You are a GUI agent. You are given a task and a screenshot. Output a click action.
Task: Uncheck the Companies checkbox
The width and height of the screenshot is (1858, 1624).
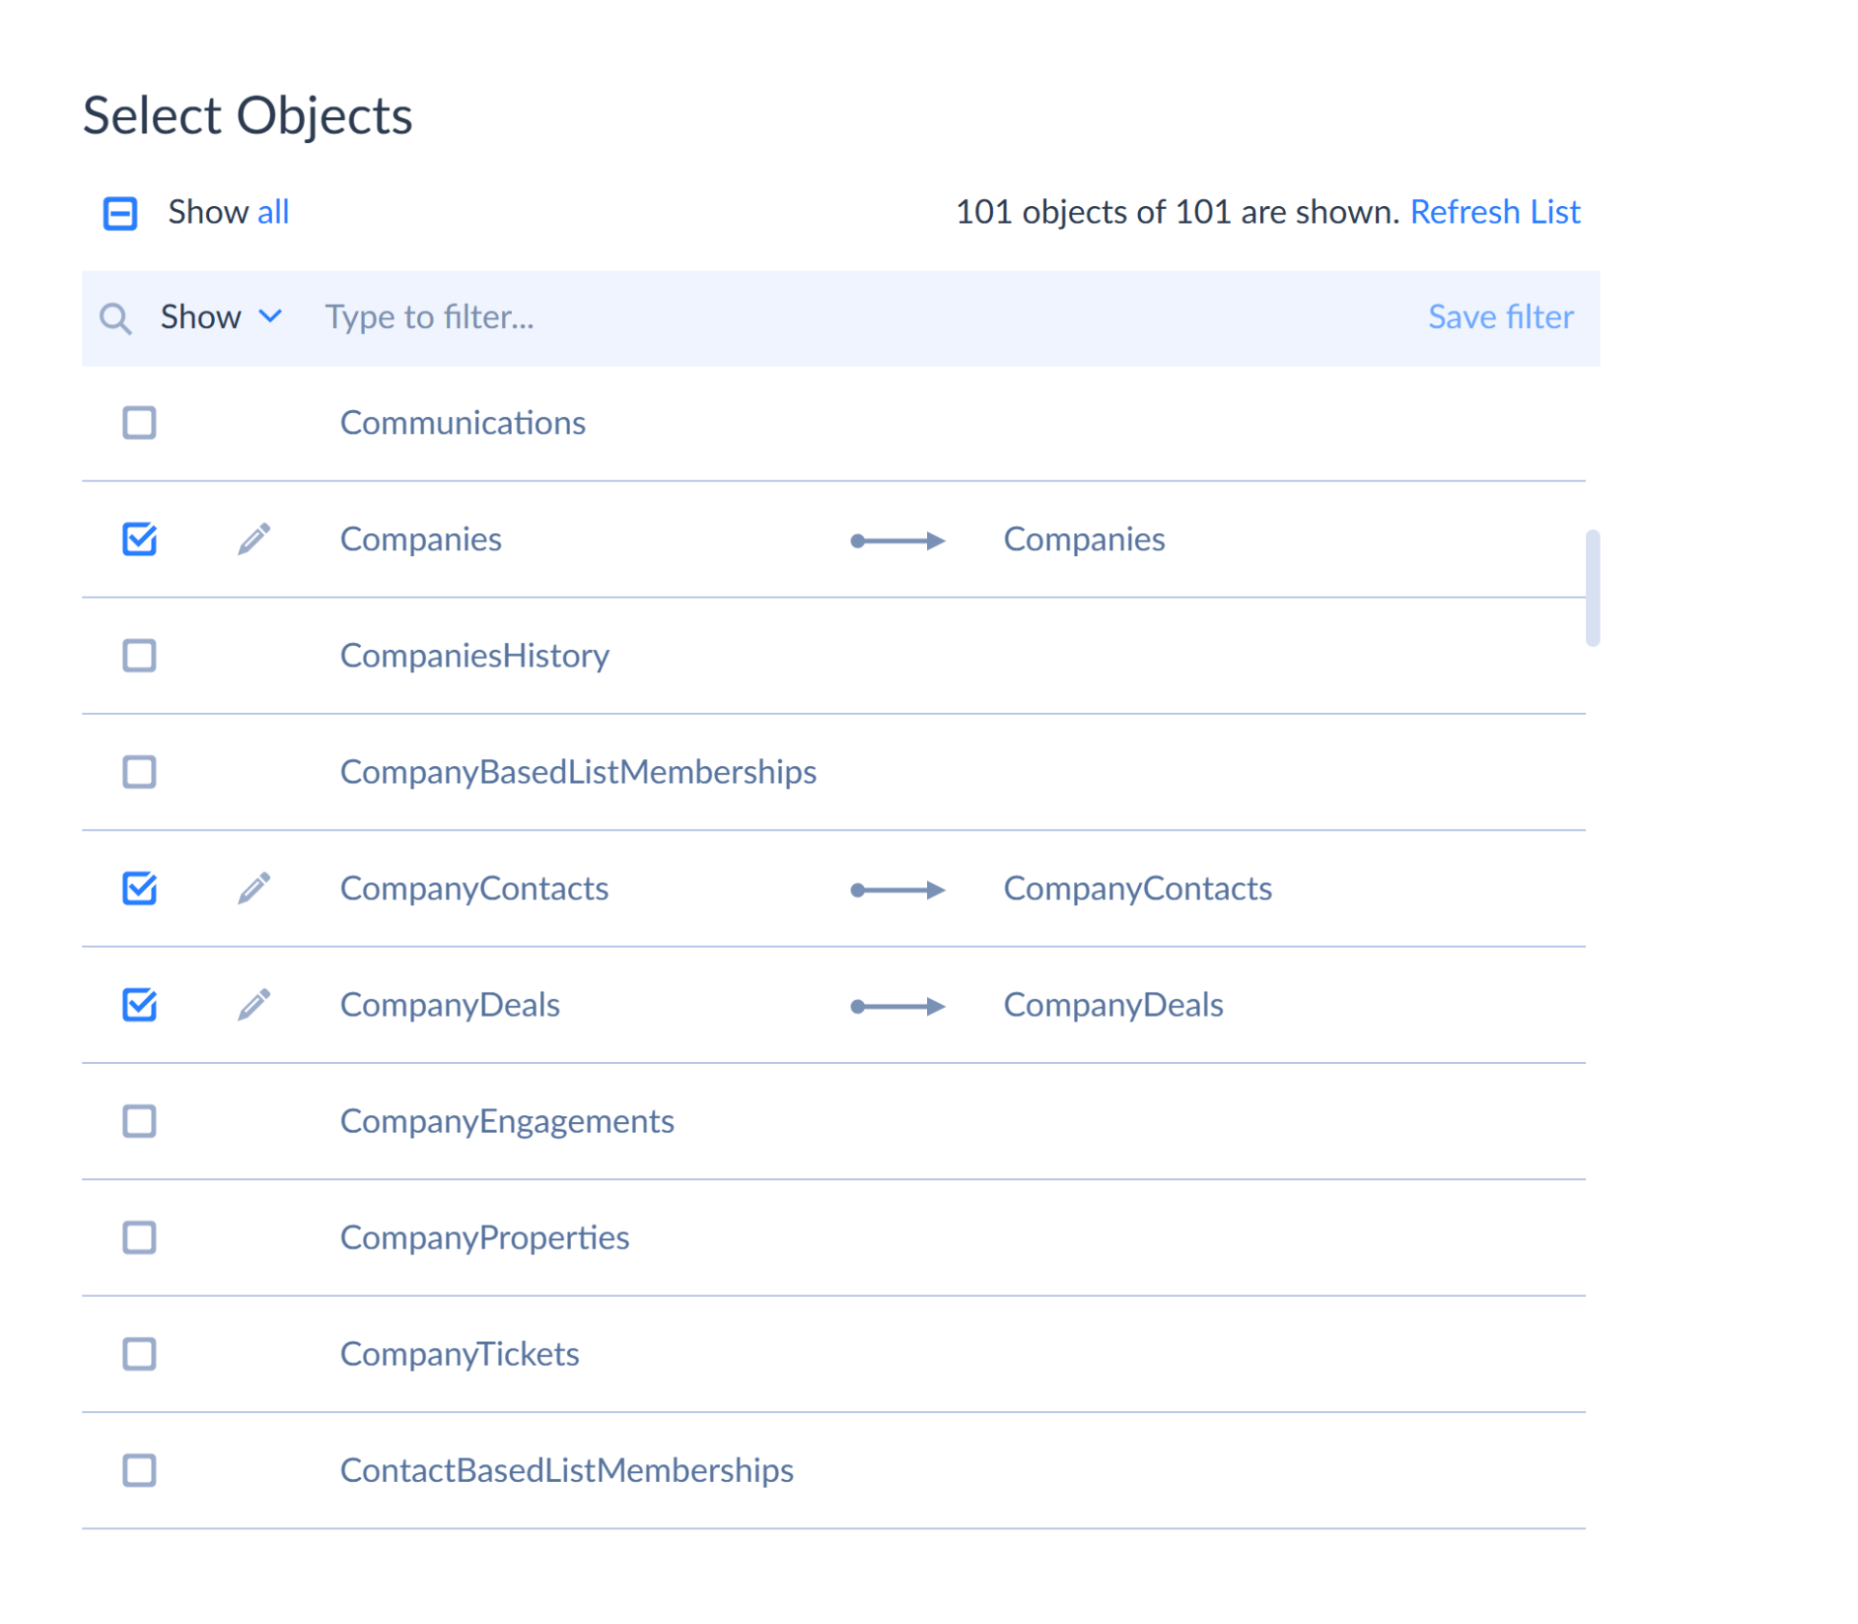(139, 540)
